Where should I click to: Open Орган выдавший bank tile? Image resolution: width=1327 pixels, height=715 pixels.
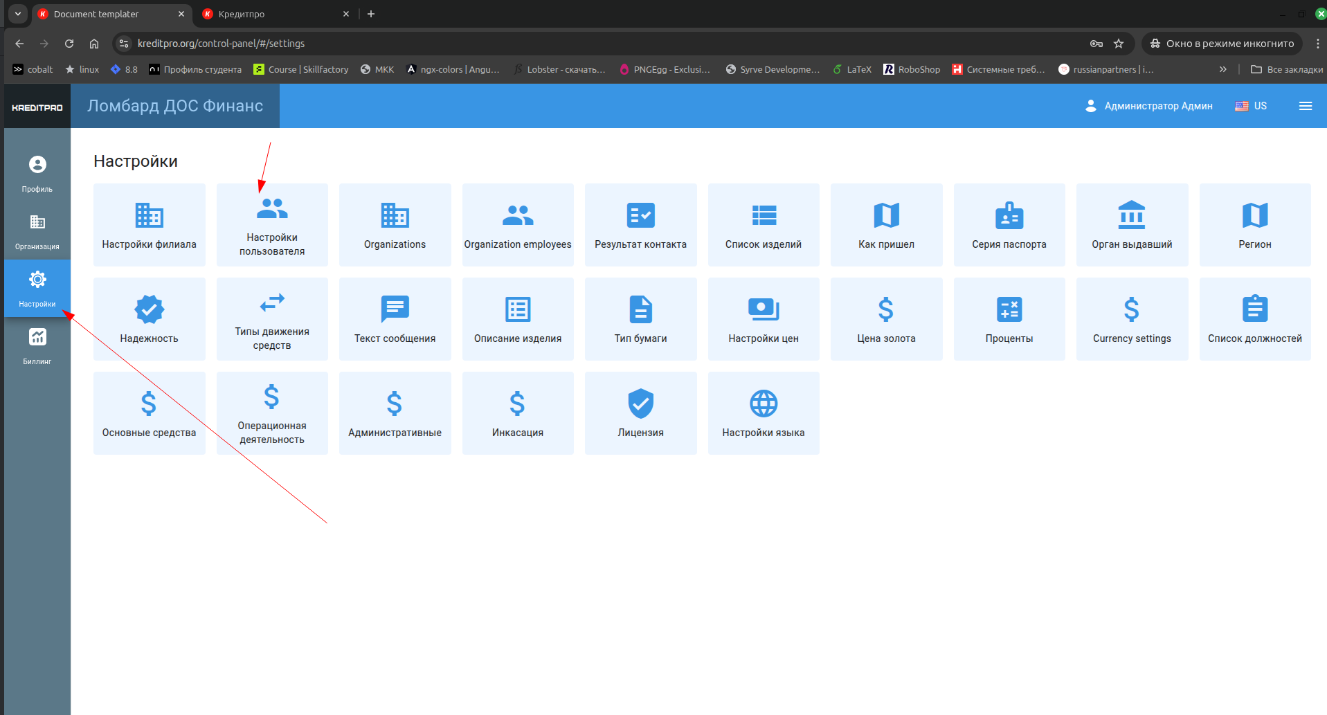[x=1132, y=225]
